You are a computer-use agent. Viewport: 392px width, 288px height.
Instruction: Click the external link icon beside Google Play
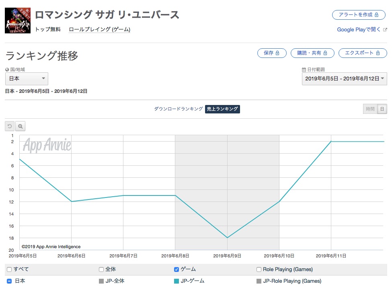pos(385,30)
